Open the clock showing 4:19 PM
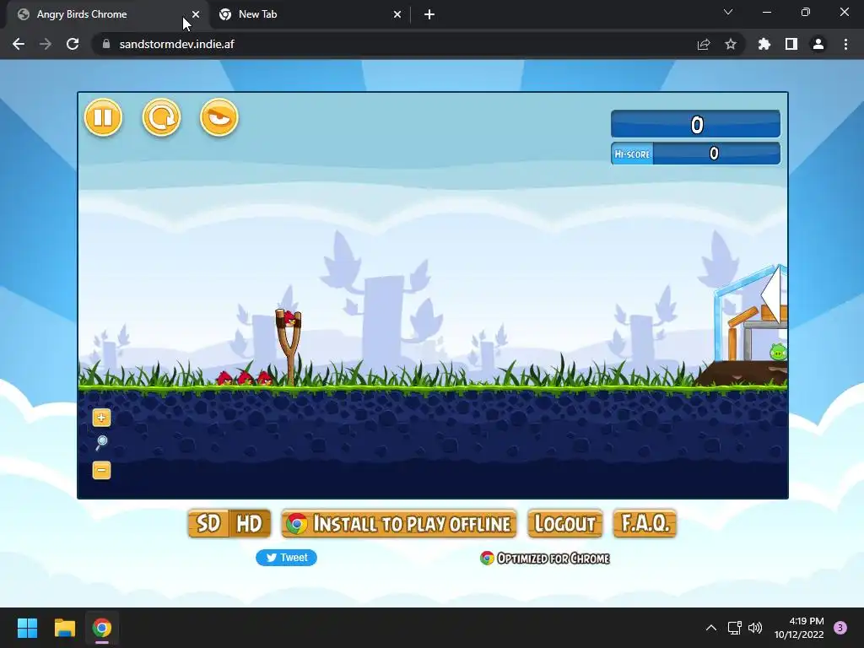The image size is (864, 648). pyautogui.click(x=799, y=628)
